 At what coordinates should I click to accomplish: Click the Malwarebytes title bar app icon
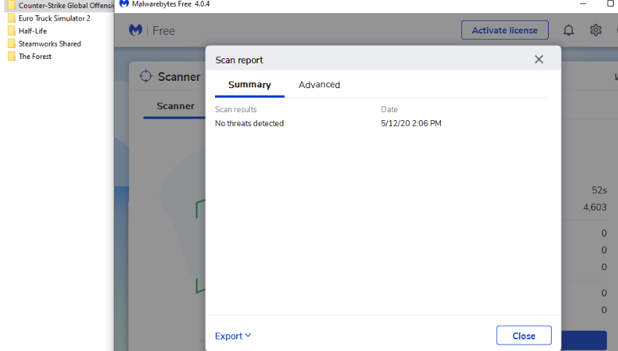(x=124, y=4)
